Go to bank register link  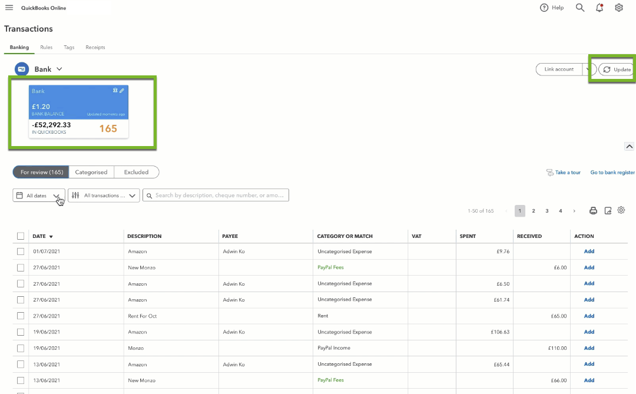pyautogui.click(x=612, y=173)
